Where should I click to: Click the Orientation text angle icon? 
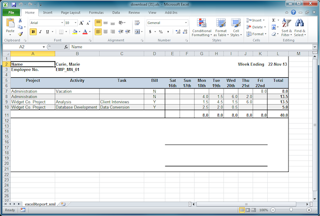121,23
